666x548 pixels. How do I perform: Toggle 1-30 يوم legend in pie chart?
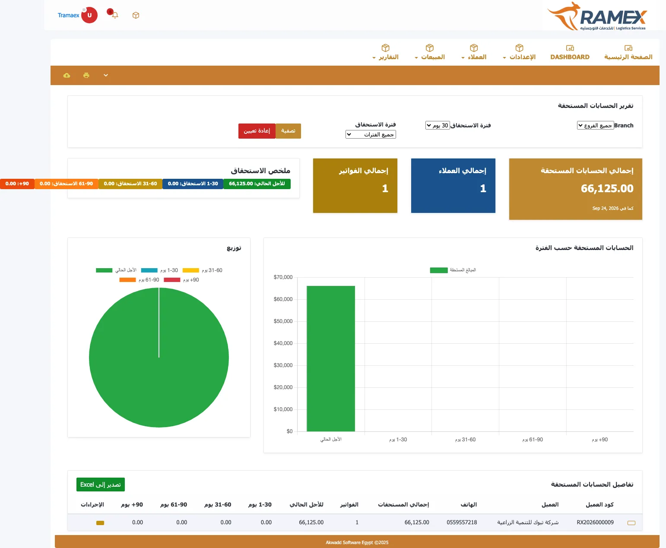(x=159, y=270)
